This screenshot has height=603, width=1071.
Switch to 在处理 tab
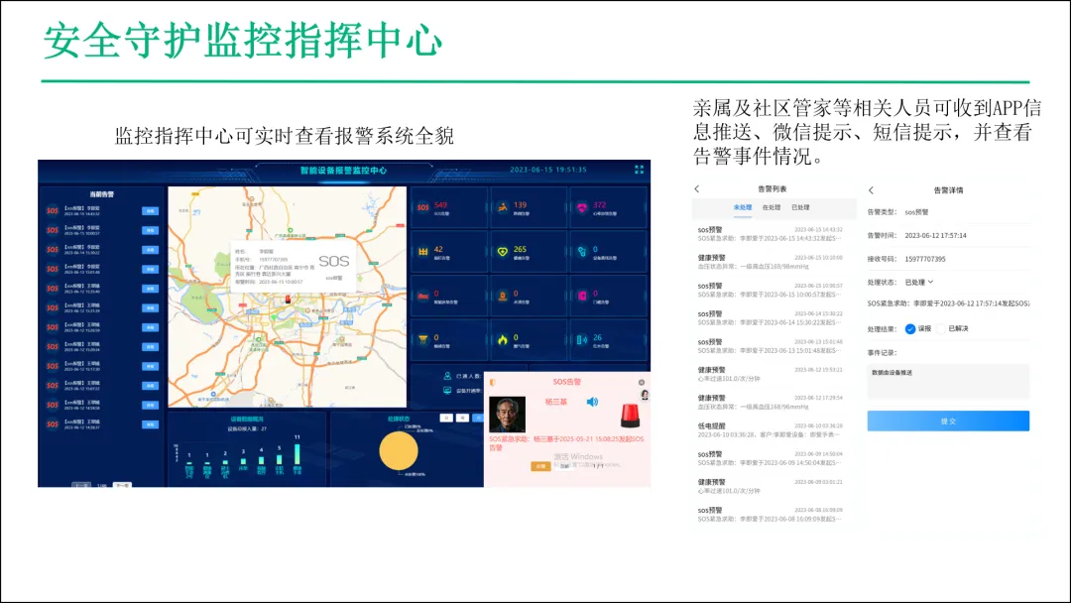772,207
